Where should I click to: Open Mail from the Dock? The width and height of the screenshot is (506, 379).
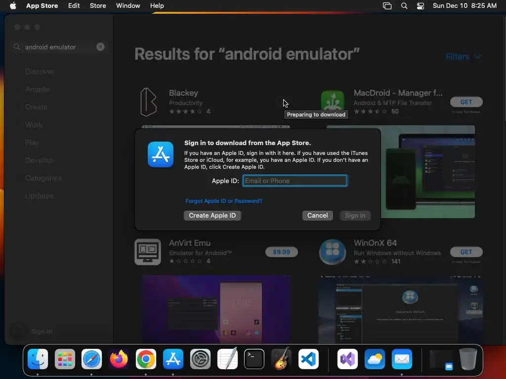(402, 359)
